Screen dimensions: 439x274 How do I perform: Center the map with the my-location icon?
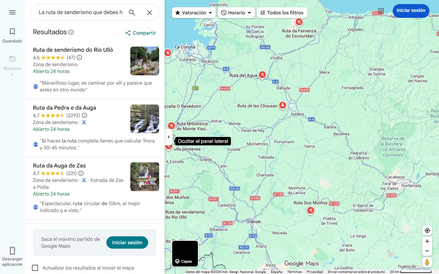pyautogui.click(x=427, y=230)
